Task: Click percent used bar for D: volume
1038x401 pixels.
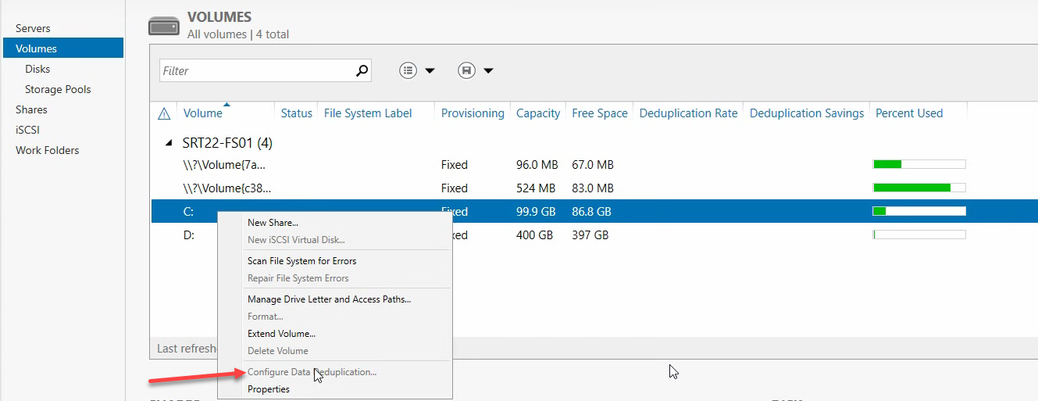Action: click(x=919, y=235)
